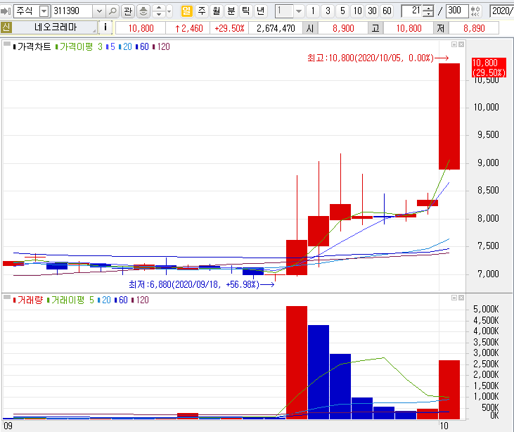Click the 최저:6,880 low annotation

point(202,284)
